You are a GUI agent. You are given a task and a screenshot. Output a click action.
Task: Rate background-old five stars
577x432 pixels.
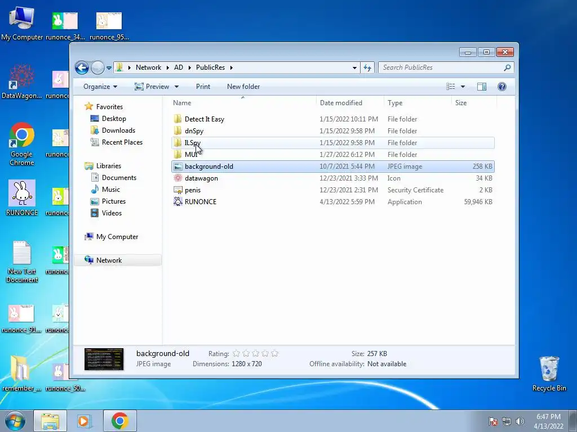[x=274, y=354]
